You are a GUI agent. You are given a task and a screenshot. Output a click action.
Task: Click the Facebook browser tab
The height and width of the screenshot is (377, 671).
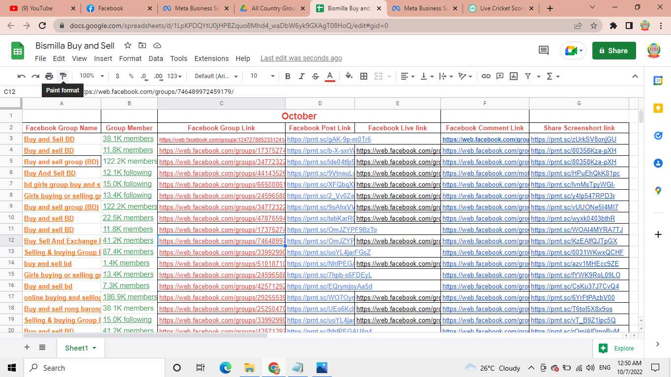click(117, 8)
